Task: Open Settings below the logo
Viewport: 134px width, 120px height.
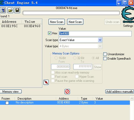Action: (128, 26)
